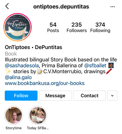Visit www.bookbankusa.org/our-books link
Screen dimensions: 122x134
pos(45,83)
